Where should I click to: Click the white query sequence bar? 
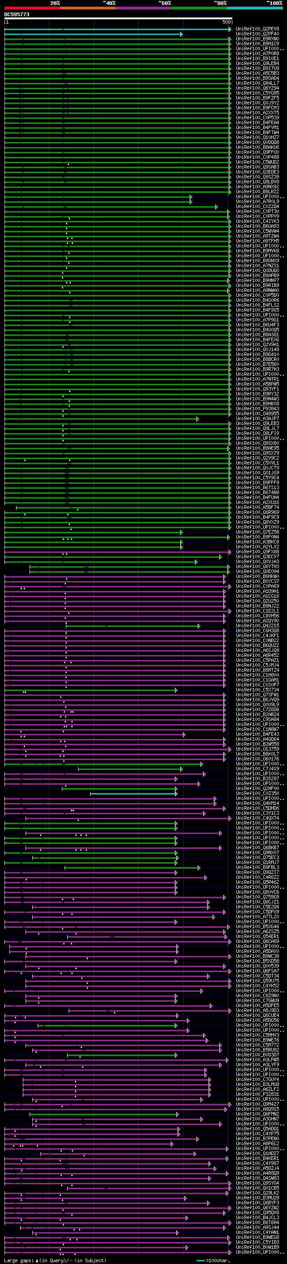(118, 19)
